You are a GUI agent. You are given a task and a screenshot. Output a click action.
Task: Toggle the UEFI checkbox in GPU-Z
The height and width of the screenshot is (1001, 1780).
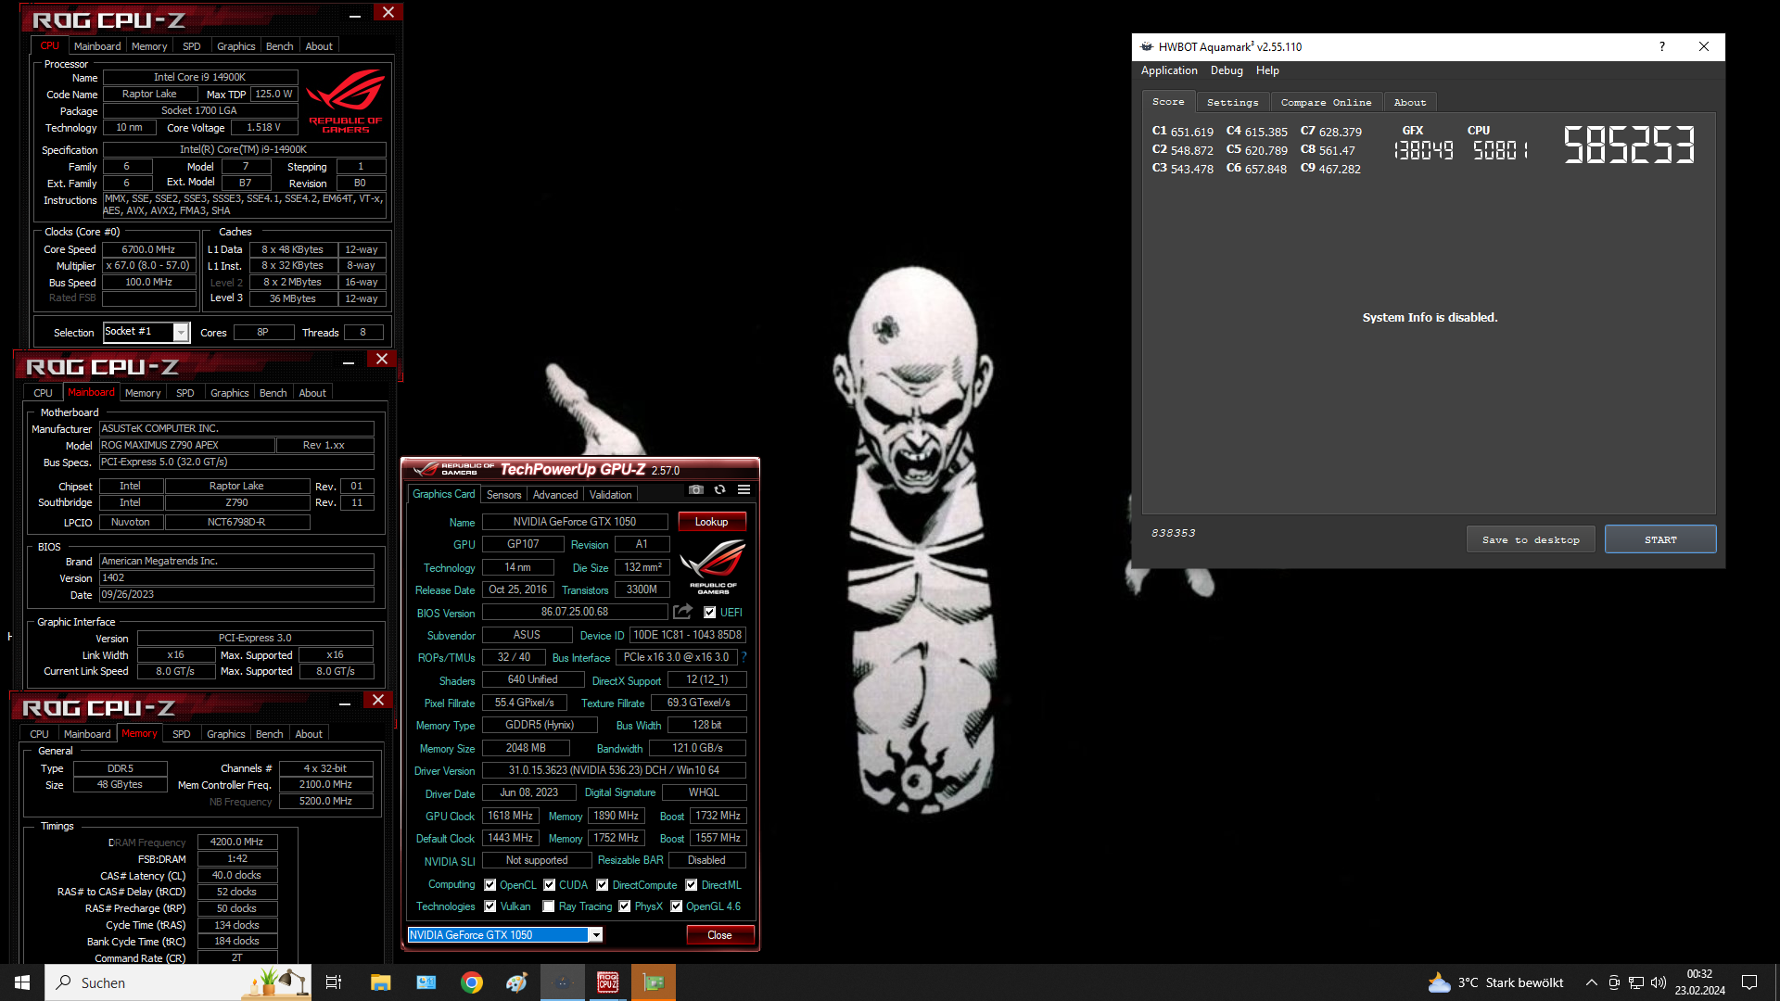pos(710,613)
